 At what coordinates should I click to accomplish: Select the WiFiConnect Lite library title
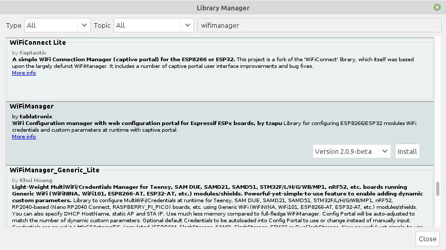click(x=38, y=43)
